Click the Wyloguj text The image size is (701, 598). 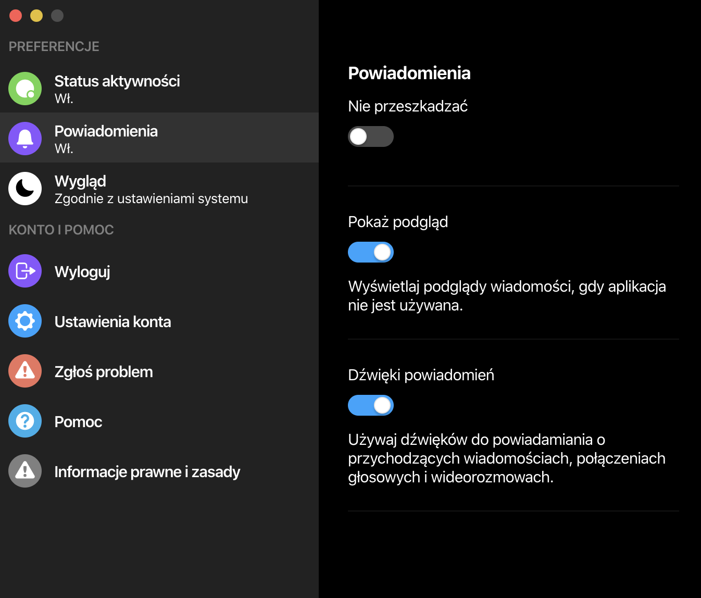[82, 272]
